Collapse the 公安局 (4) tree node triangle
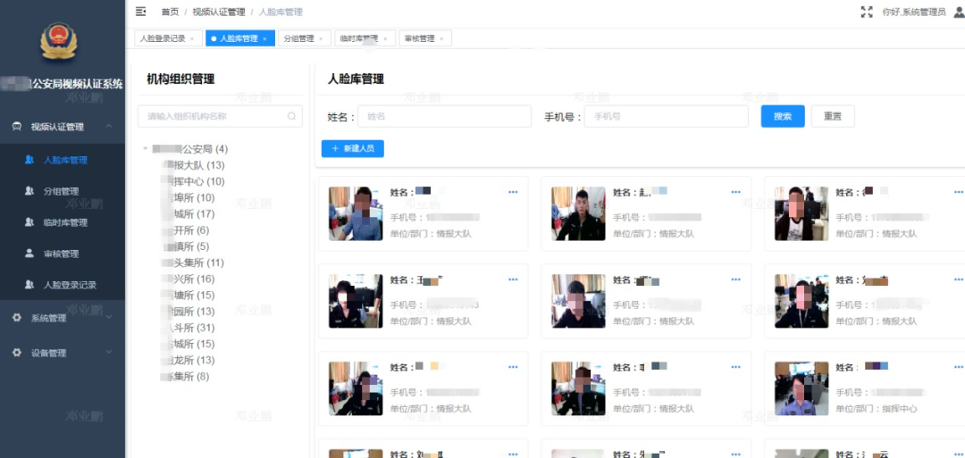The width and height of the screenshot is (965, 458). point(146,149)
